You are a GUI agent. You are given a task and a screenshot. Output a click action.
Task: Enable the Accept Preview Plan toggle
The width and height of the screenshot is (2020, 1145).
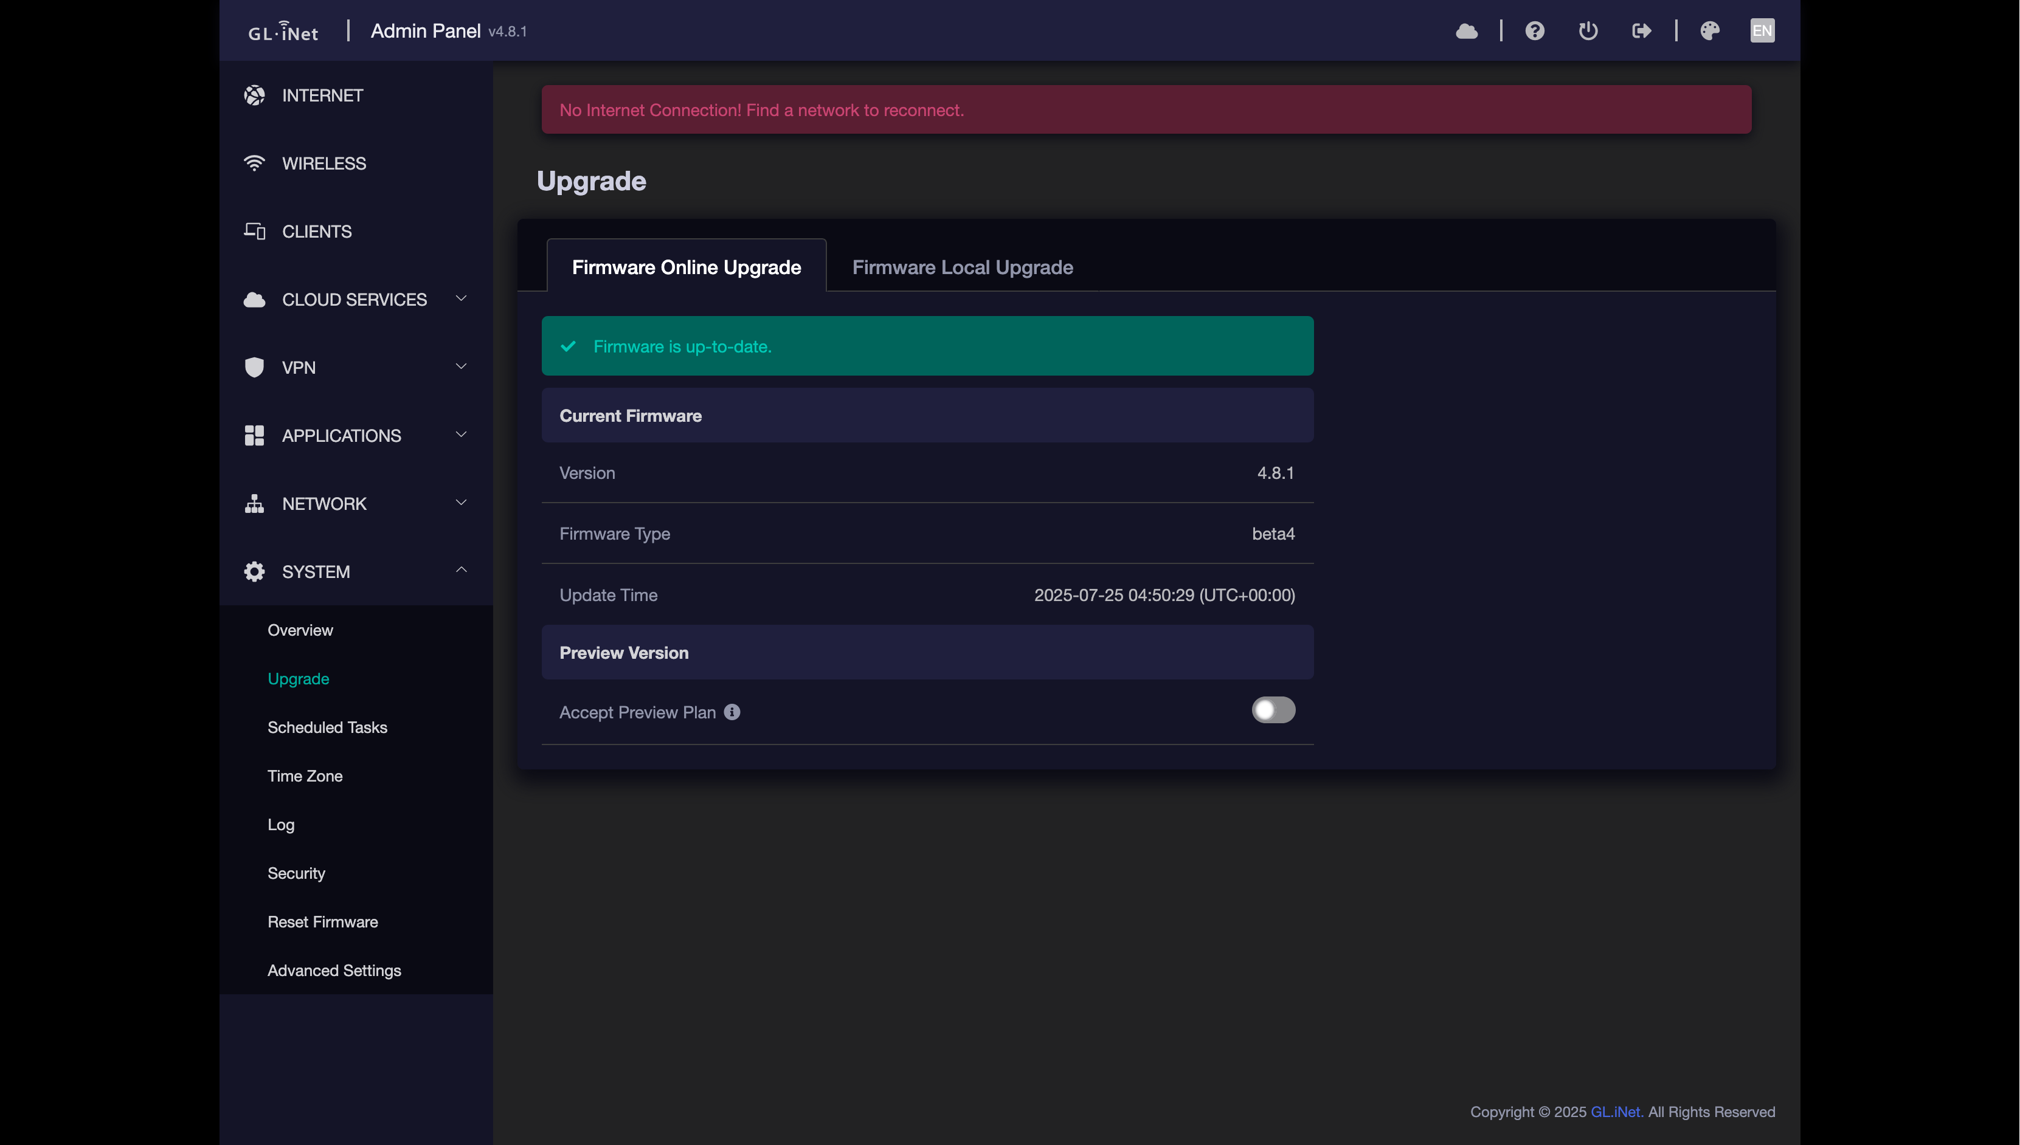[1273, 710]
